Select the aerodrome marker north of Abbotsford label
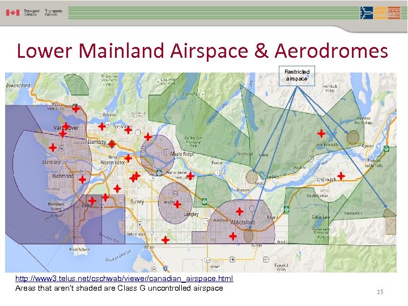 (239, 211)
